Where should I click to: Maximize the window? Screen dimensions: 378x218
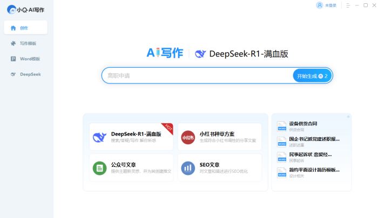[x=366, y=5]
